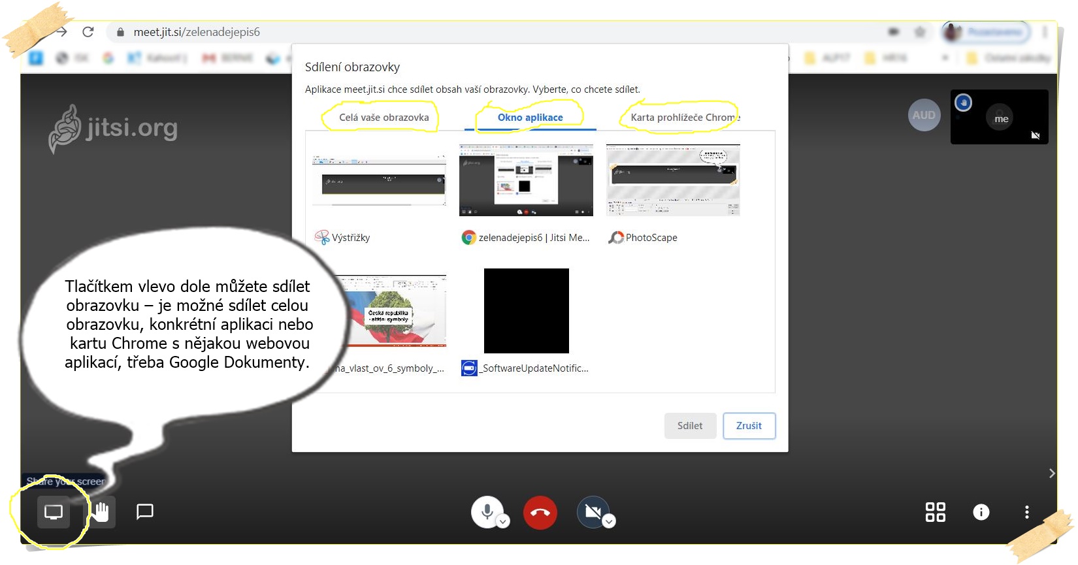
Task: Click the AUD participant avatar
Action: tap(924, 115)
